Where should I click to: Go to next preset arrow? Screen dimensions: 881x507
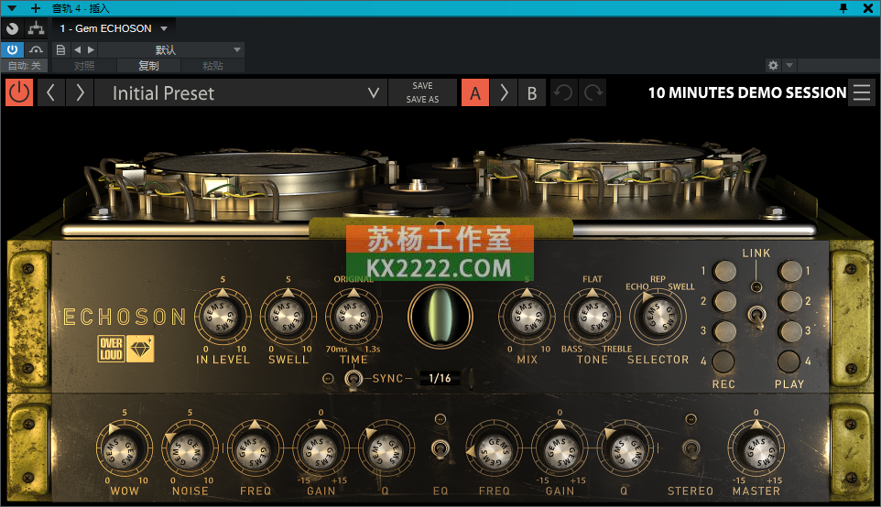coord(80,92)
